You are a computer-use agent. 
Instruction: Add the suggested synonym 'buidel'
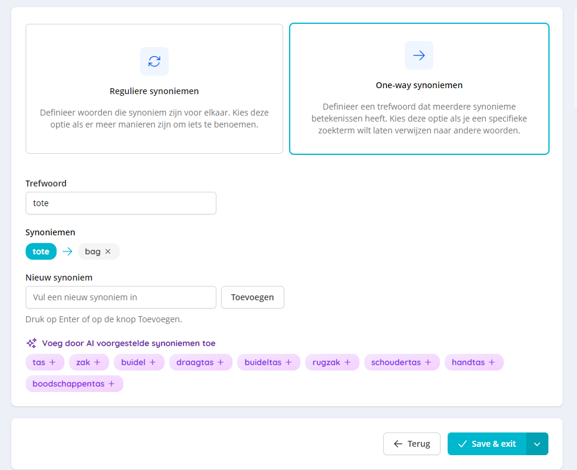(x=139, y=362)
